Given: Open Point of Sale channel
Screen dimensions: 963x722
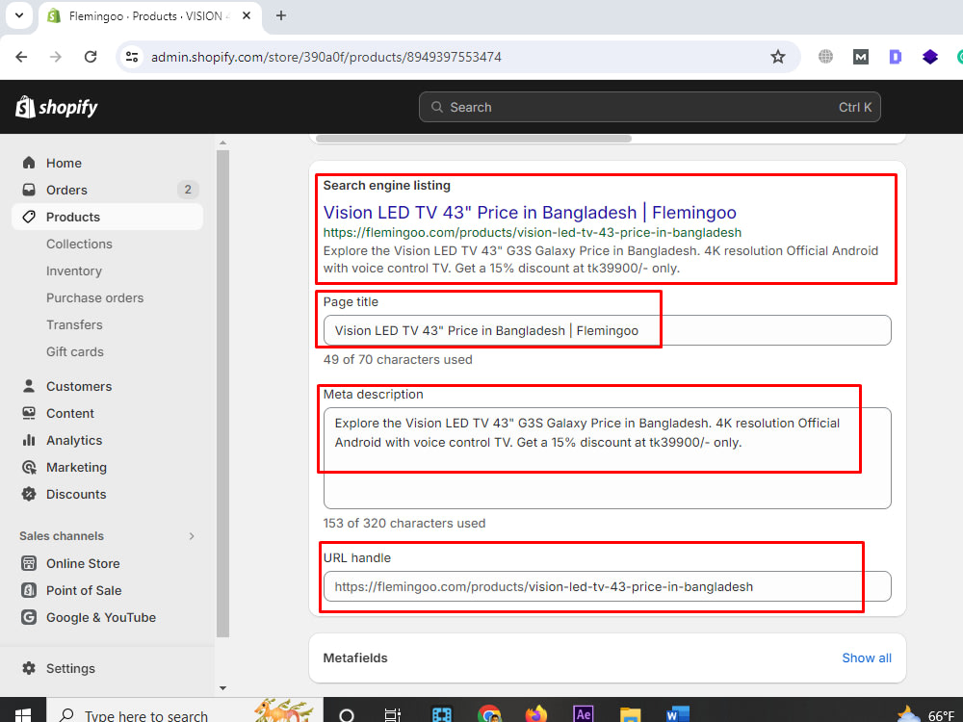Looking at the screenshot, I should pyautogui.click(x=84, y=591).
